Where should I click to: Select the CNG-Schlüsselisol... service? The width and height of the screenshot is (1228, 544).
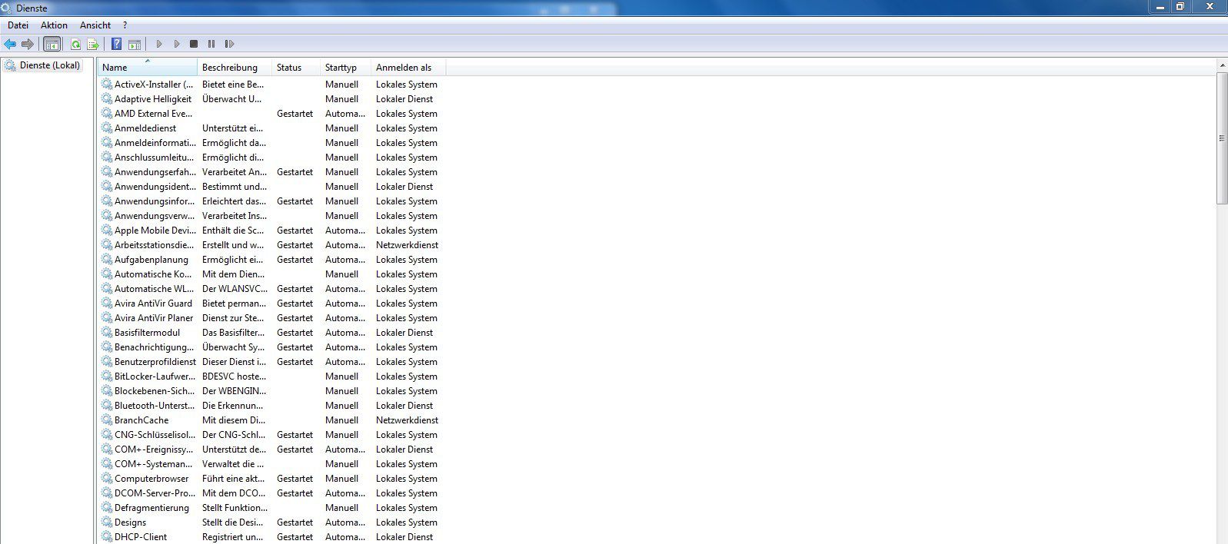(x=273, y=435)
